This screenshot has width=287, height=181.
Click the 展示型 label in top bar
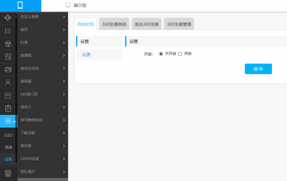[80, 5]
